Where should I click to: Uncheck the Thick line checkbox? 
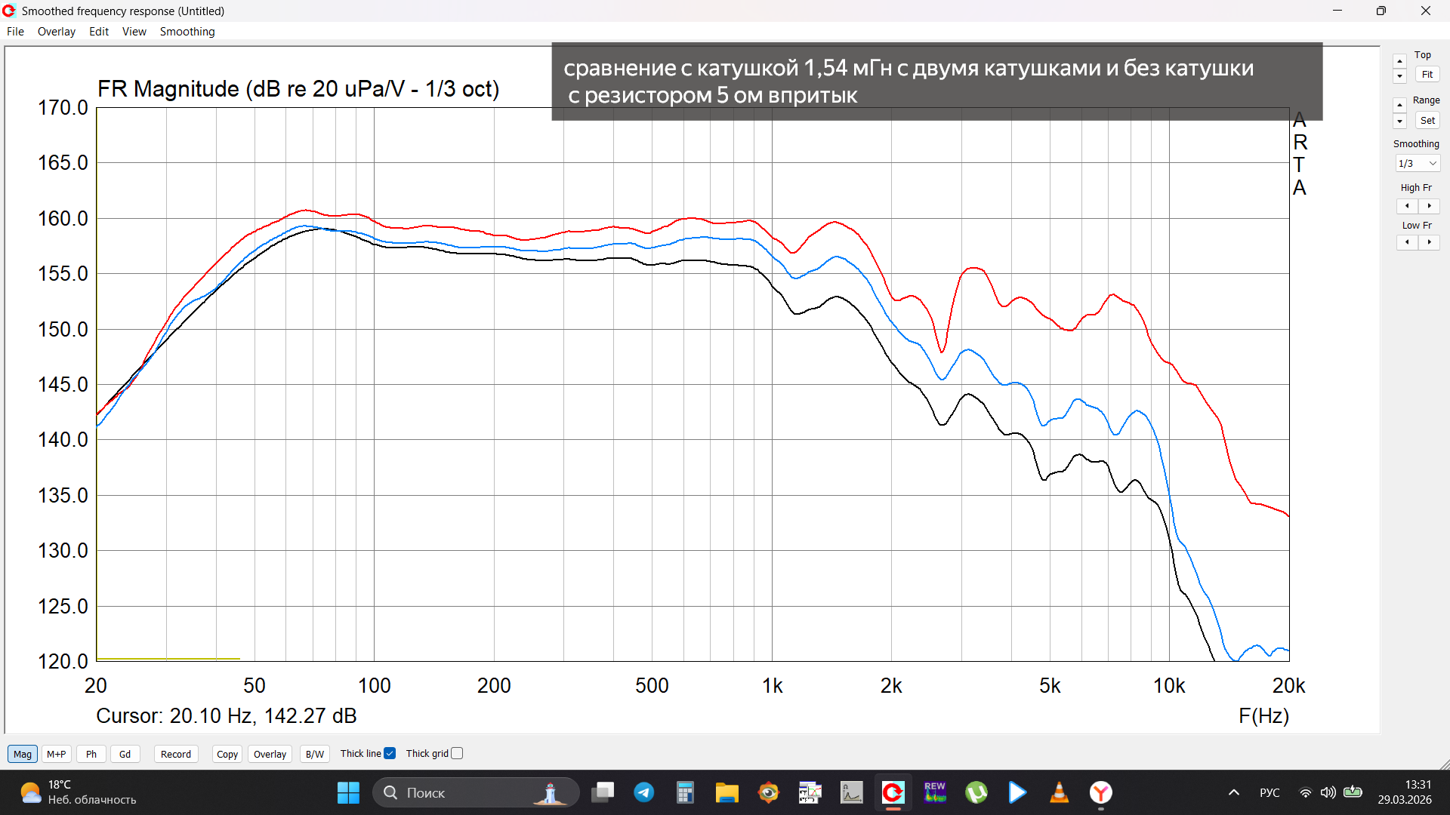click(390, 752)
